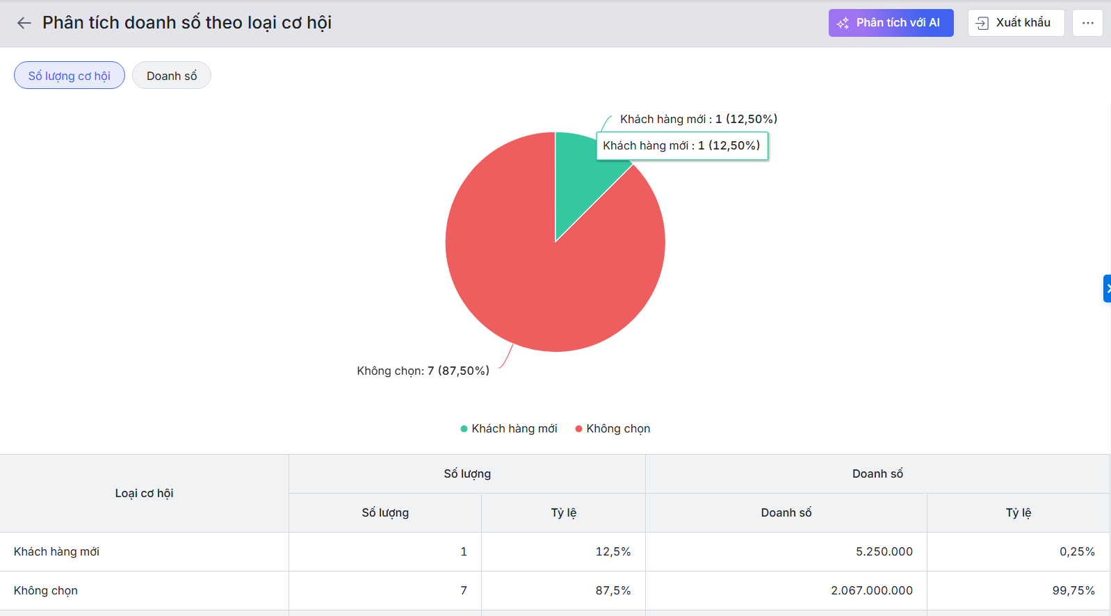Toggle the Không chọn legend entry

click(x=613, y=429)
